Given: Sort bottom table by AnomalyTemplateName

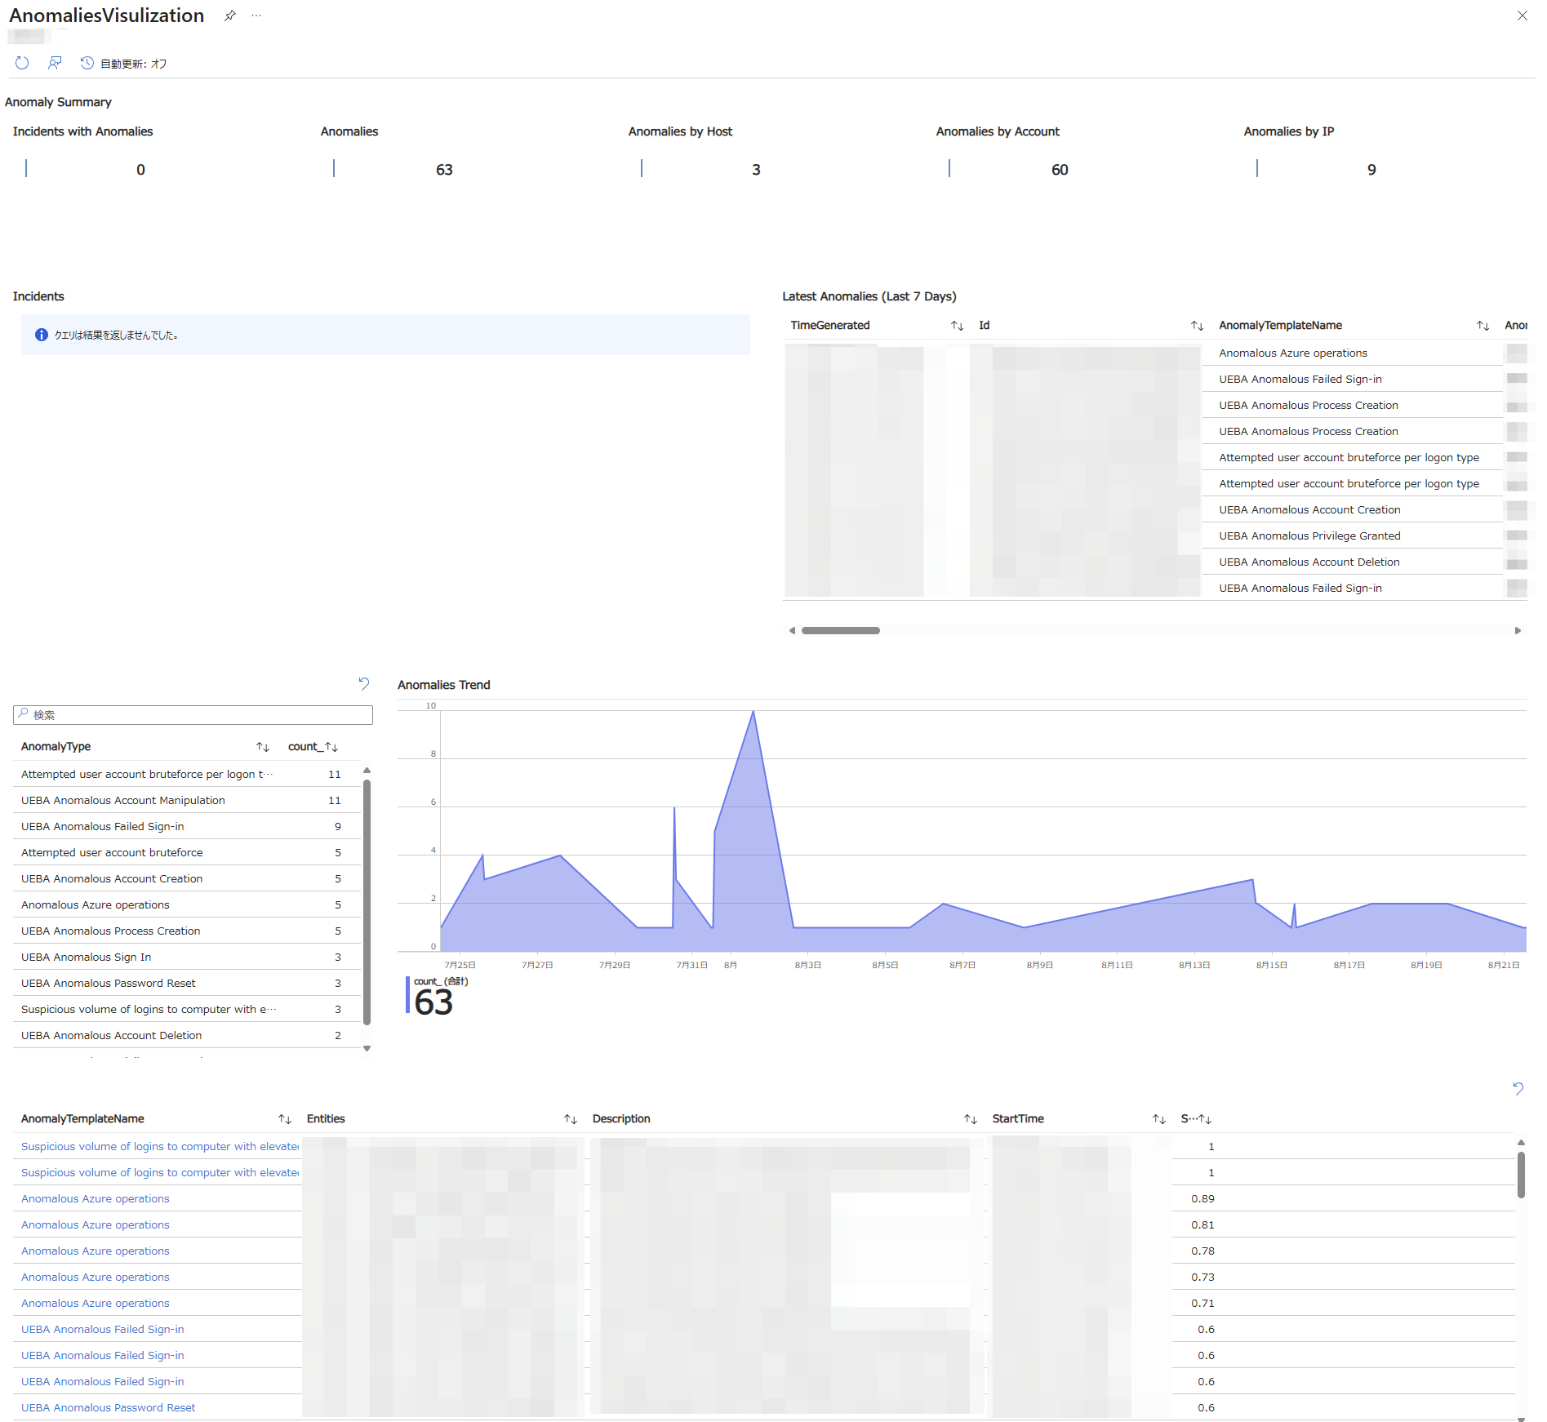Looking at the screenshot, I should coord(284,1119).
